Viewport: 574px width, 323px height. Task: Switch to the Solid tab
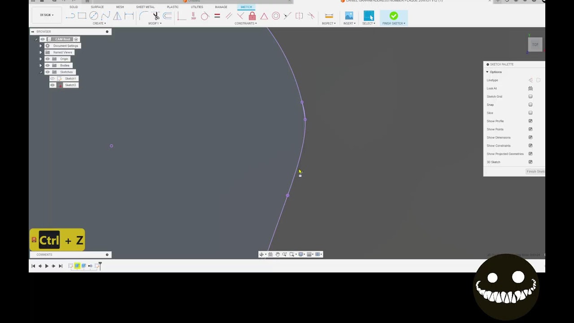point(74,7)
